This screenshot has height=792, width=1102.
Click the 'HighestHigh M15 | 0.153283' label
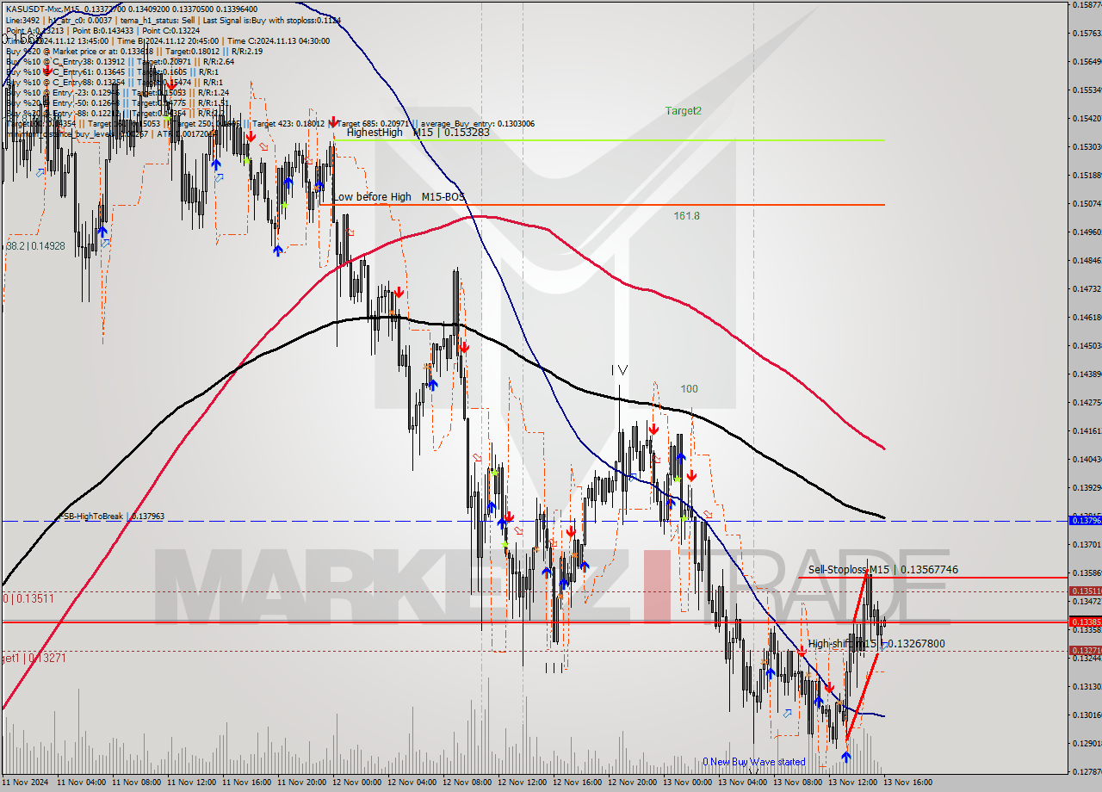click(x=418, y=133)
